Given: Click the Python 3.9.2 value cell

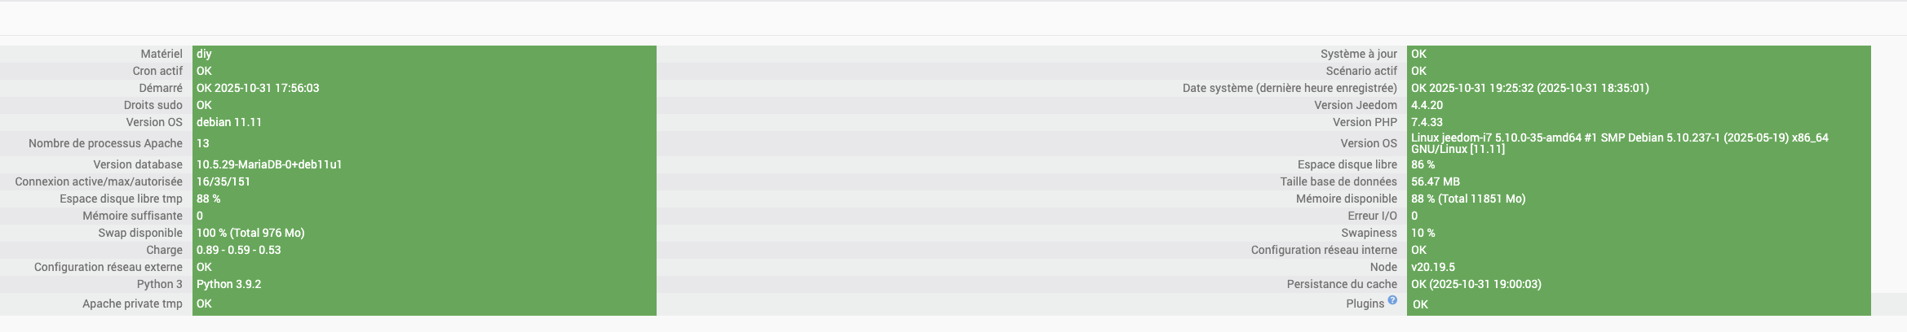Looking at the screenshot, I should [229, 284].
